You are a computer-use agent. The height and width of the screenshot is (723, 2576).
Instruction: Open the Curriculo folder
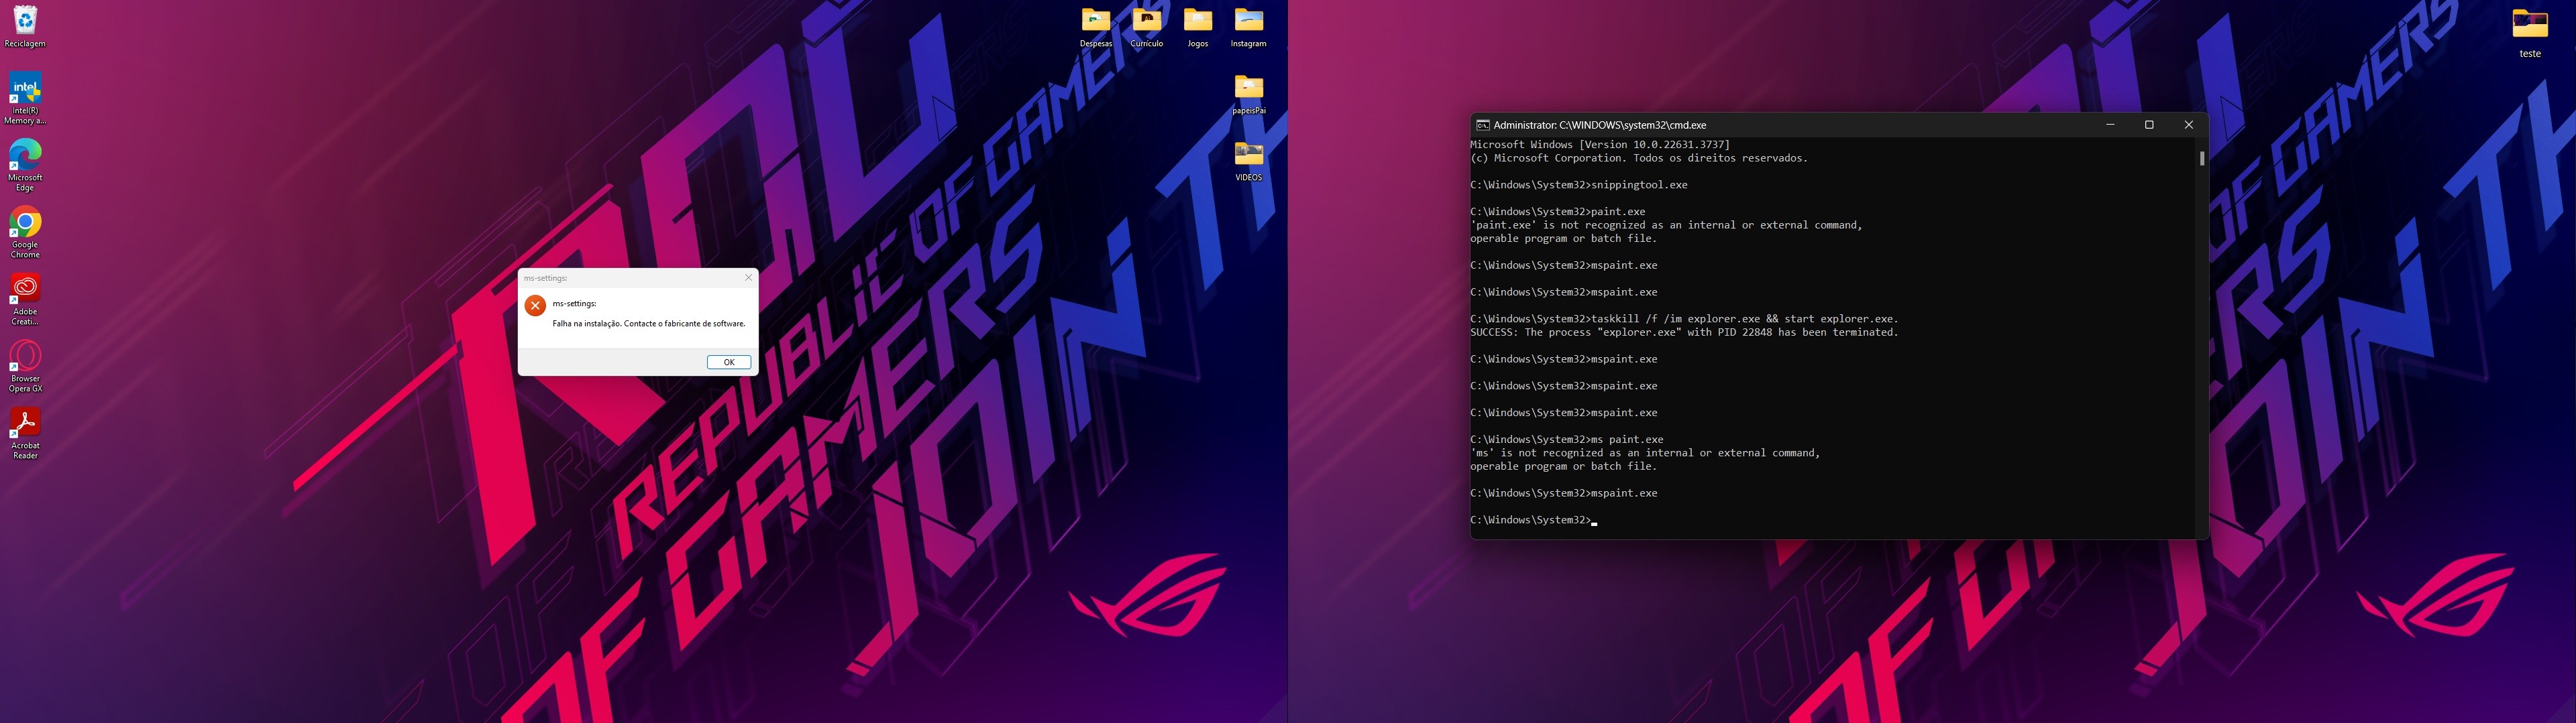(x=1147, y=20)
